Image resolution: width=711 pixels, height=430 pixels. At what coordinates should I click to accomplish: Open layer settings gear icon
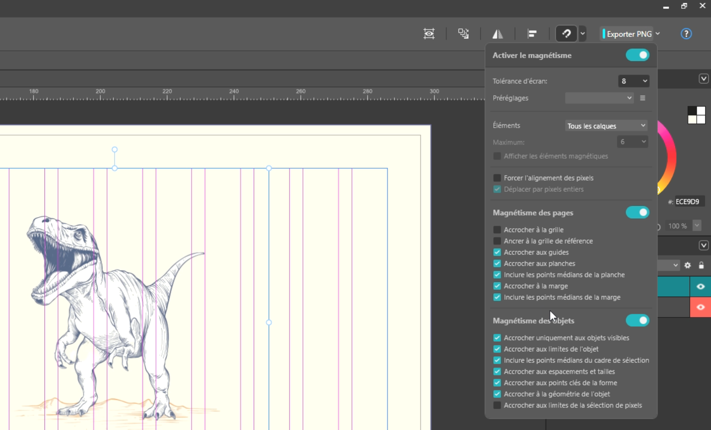[688, 265]
